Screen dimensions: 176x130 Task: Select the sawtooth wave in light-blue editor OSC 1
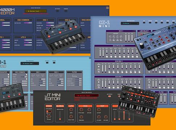click(x=33, y=75)
